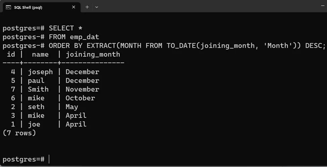This screenshot has height=167, width=327.
Task: Minimize the terminal window
Action: 323,6
